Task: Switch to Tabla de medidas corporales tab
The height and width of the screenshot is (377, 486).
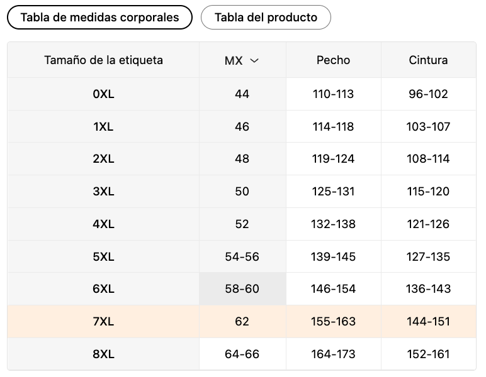Action: pos(100,18)
